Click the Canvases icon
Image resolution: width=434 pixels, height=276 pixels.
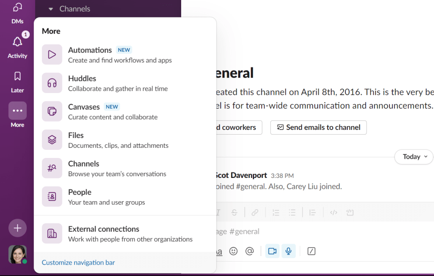coord(52,111)
